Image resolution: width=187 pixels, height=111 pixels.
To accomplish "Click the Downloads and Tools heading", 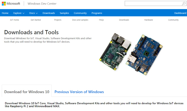I will (31, 32).
